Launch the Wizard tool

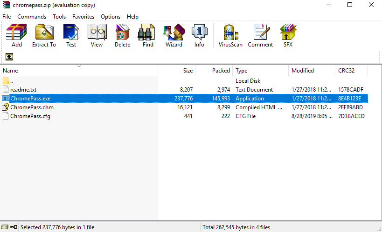click(174, 35)
